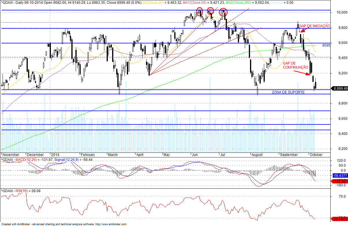Select the 'ZONA DE SUPORTE' annotation text
The width and height of the screenshot is (348, 226).
(288, 92)
